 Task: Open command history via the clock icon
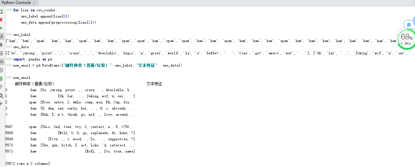1,70
